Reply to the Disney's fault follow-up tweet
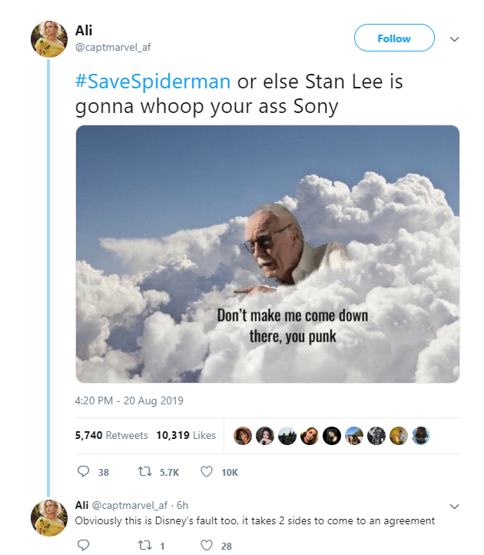 (84, 545)
